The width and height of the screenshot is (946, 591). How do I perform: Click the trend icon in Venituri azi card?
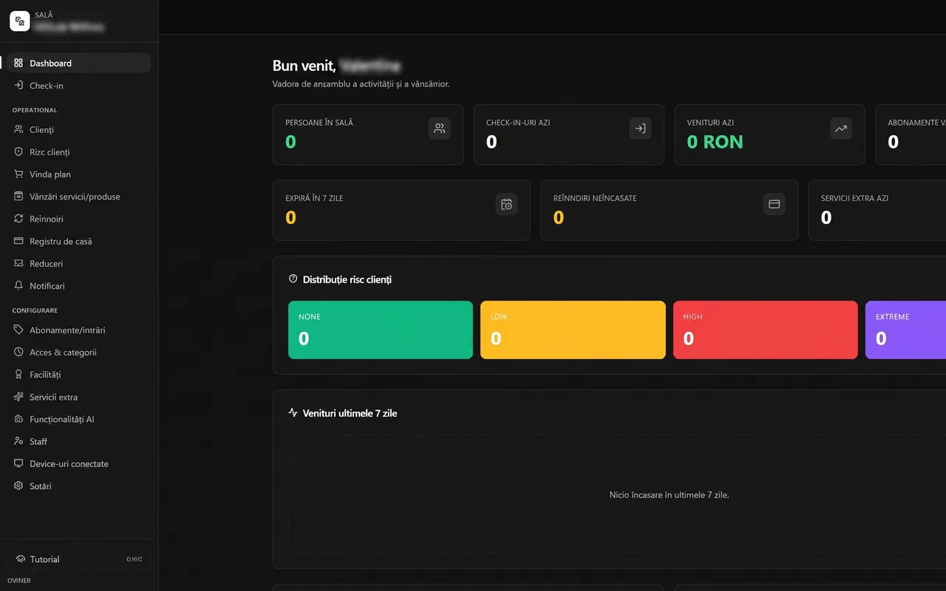(x=841, y=129)
